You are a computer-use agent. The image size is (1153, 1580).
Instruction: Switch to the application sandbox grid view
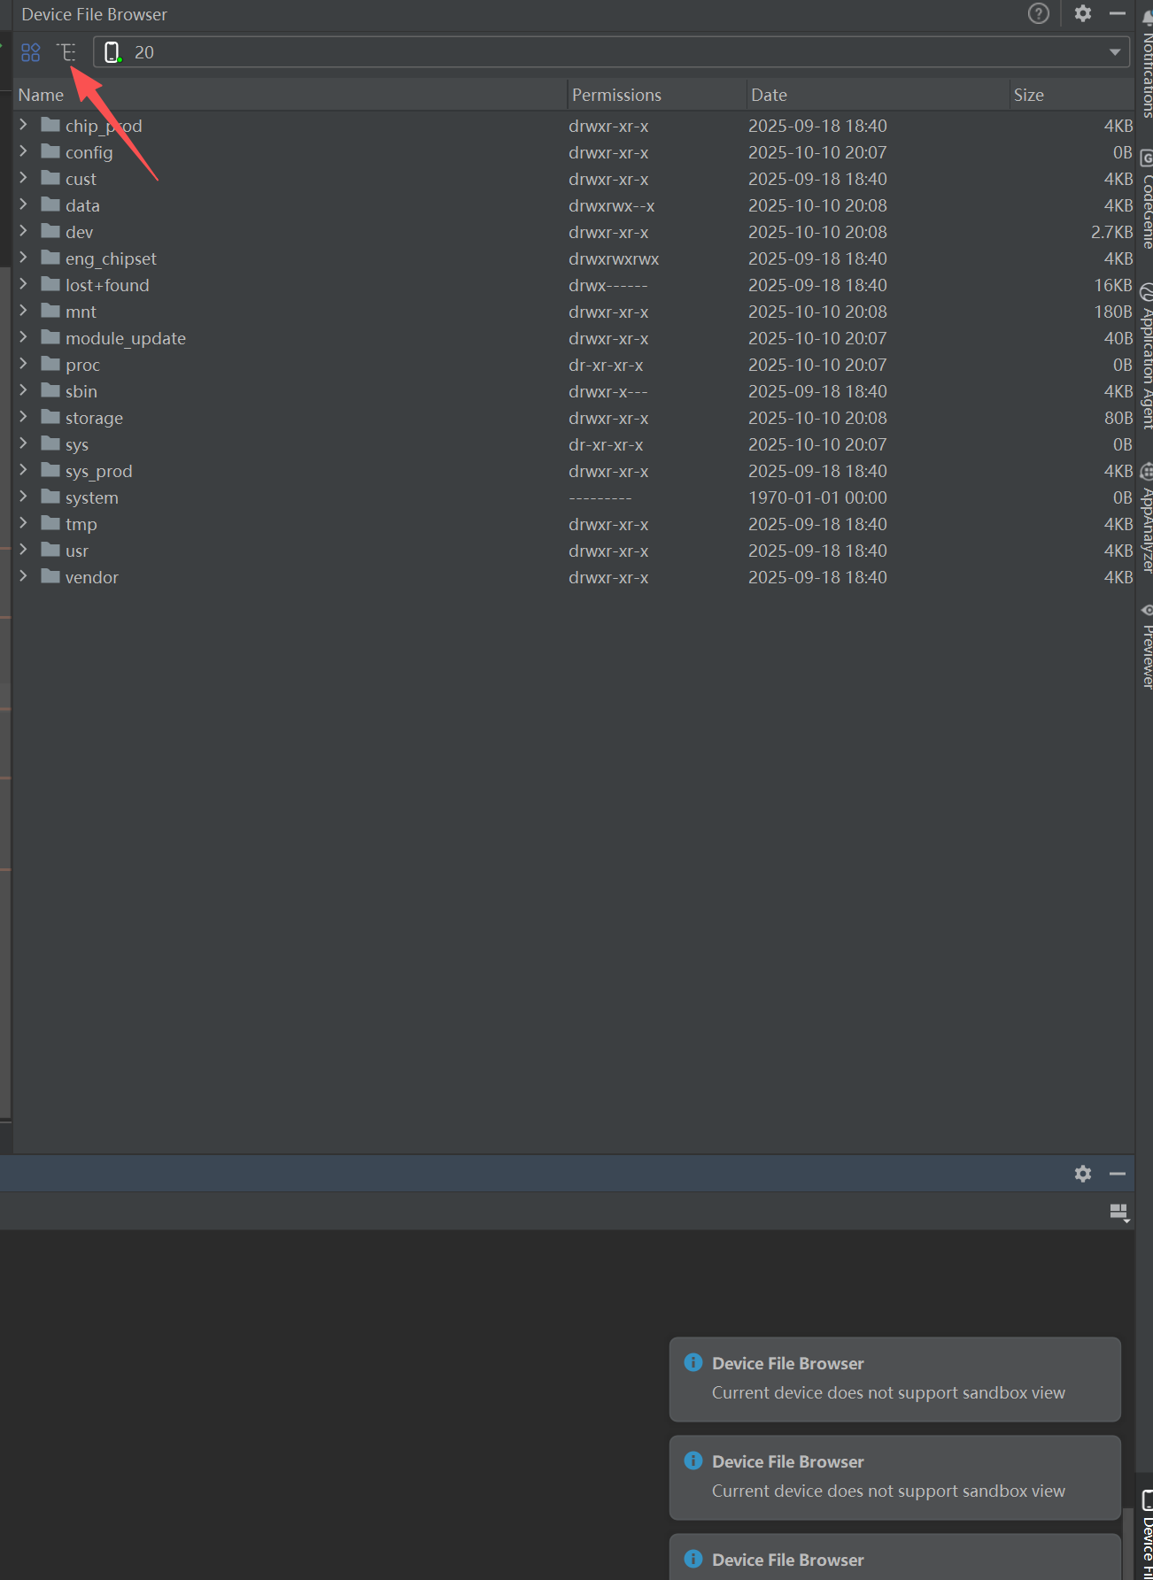point(31,53)
